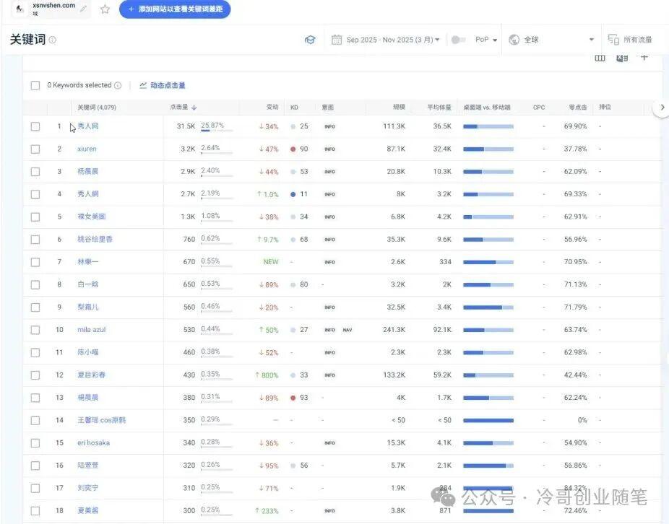Screen dimensions: 669x524
Task: Click the xsnvshen.com site favicon
Action: point(20,9)
